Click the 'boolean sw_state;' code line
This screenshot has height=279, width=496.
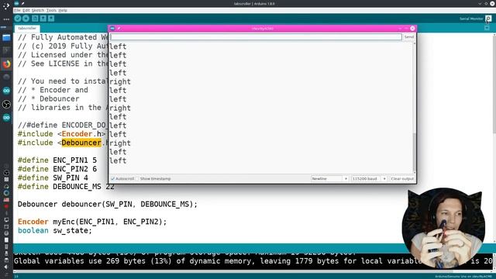[x=55, y=231]
